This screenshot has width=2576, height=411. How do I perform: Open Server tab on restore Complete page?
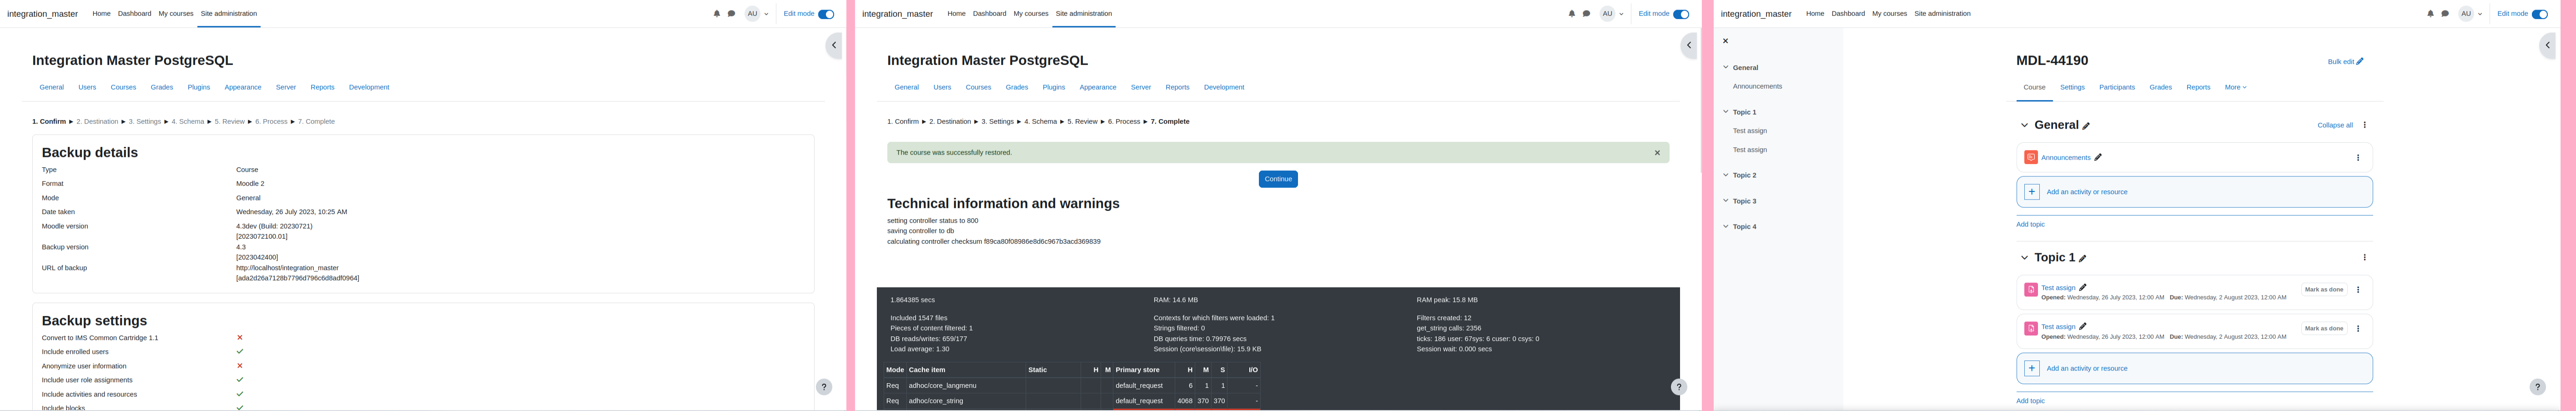tap(1141, 87)
